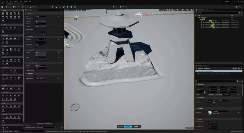The height and width of the screenshot is (133, 244).
Task: Open viewport Perspective menu
Action: click(x=72, y=10)
